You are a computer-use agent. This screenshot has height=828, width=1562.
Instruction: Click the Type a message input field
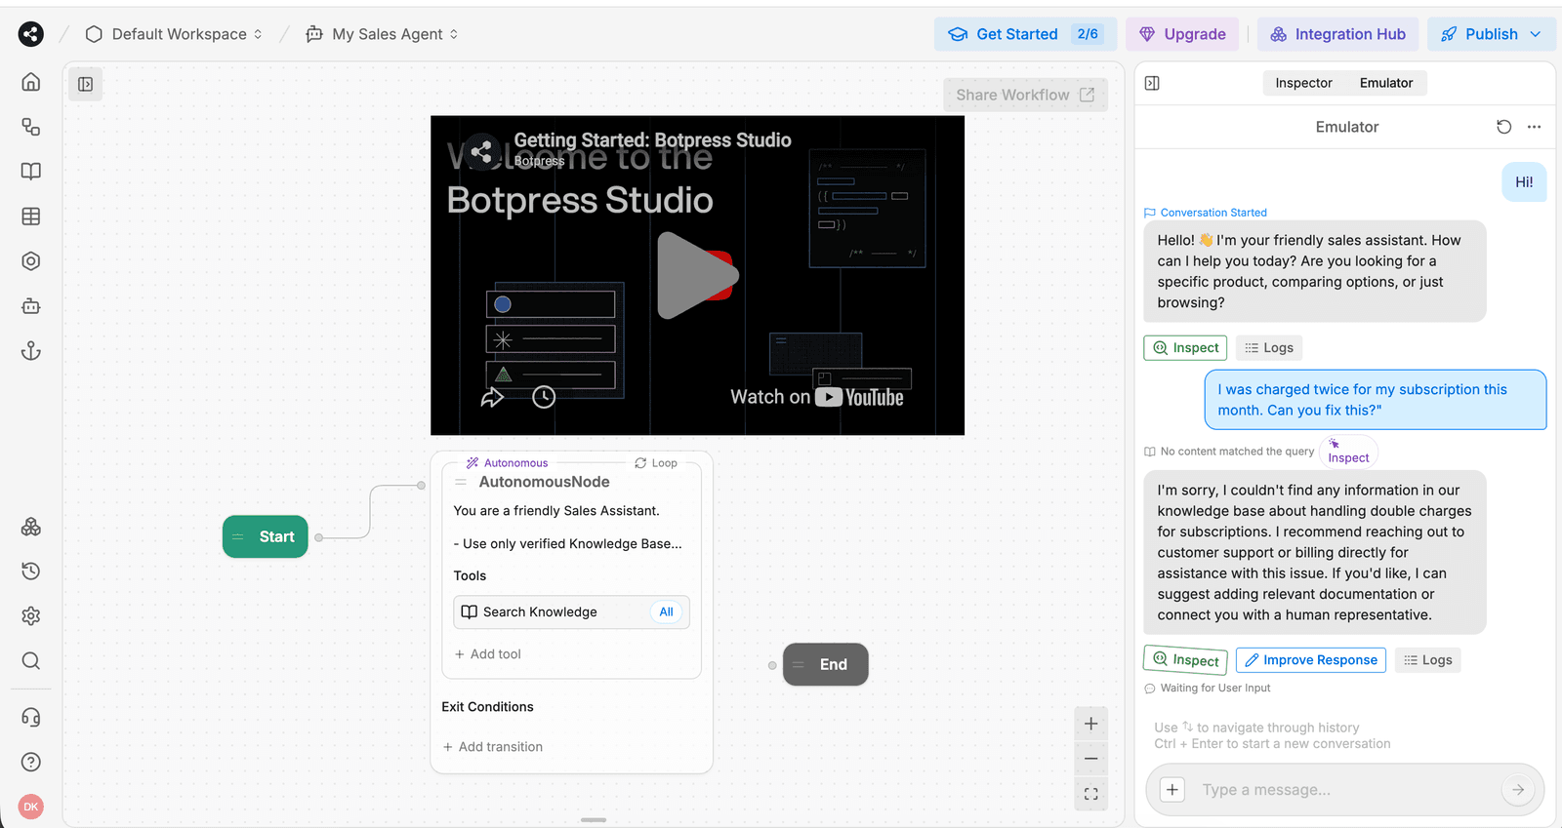click(1345, 790)
